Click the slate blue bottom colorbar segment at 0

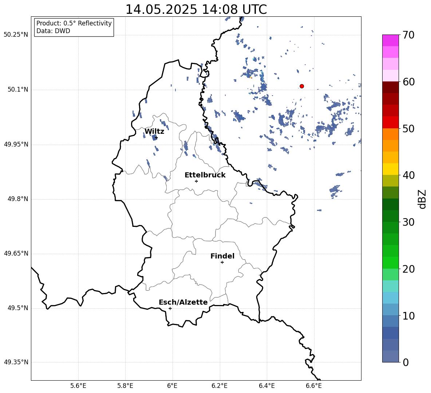390,356
